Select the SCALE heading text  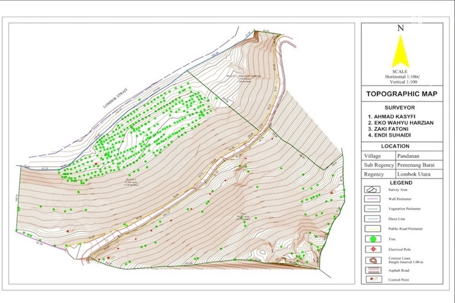tap(400, 71)
